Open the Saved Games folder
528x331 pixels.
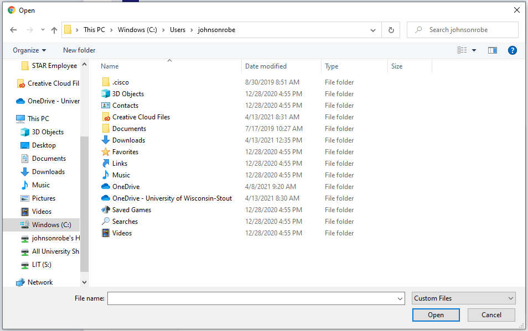click(x=132, y=209)
